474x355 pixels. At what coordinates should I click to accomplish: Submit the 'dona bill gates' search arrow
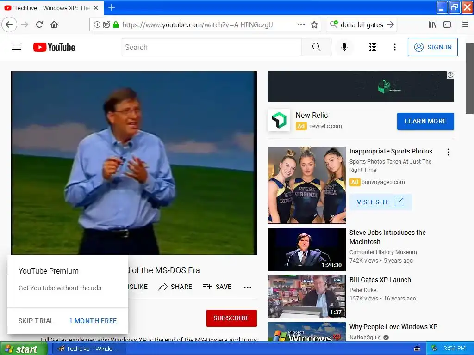tap(390, 24)
